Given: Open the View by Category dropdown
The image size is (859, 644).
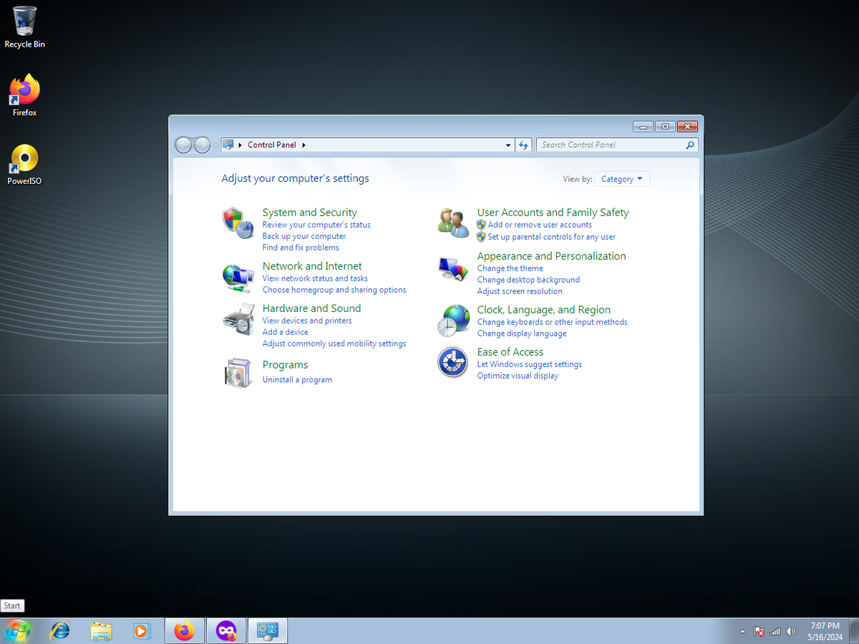Looking at the screenshot, I should click(622, 179).
